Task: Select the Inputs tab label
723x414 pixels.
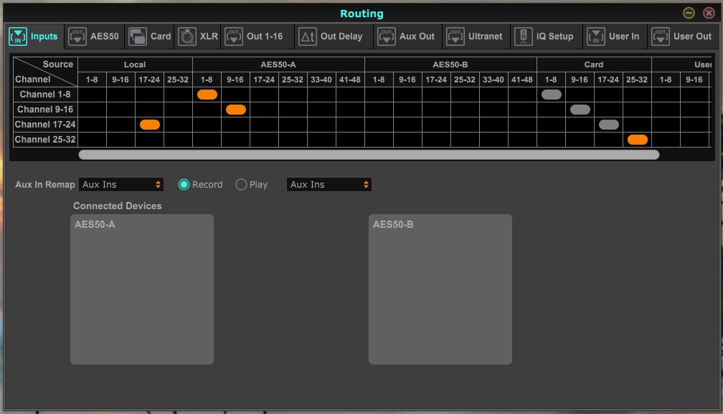Action: click(44, 37)
